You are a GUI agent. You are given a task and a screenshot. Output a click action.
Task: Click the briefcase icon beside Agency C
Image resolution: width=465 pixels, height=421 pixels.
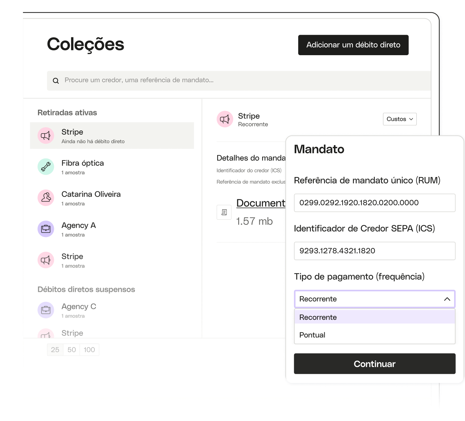click(x=46, y=310)
